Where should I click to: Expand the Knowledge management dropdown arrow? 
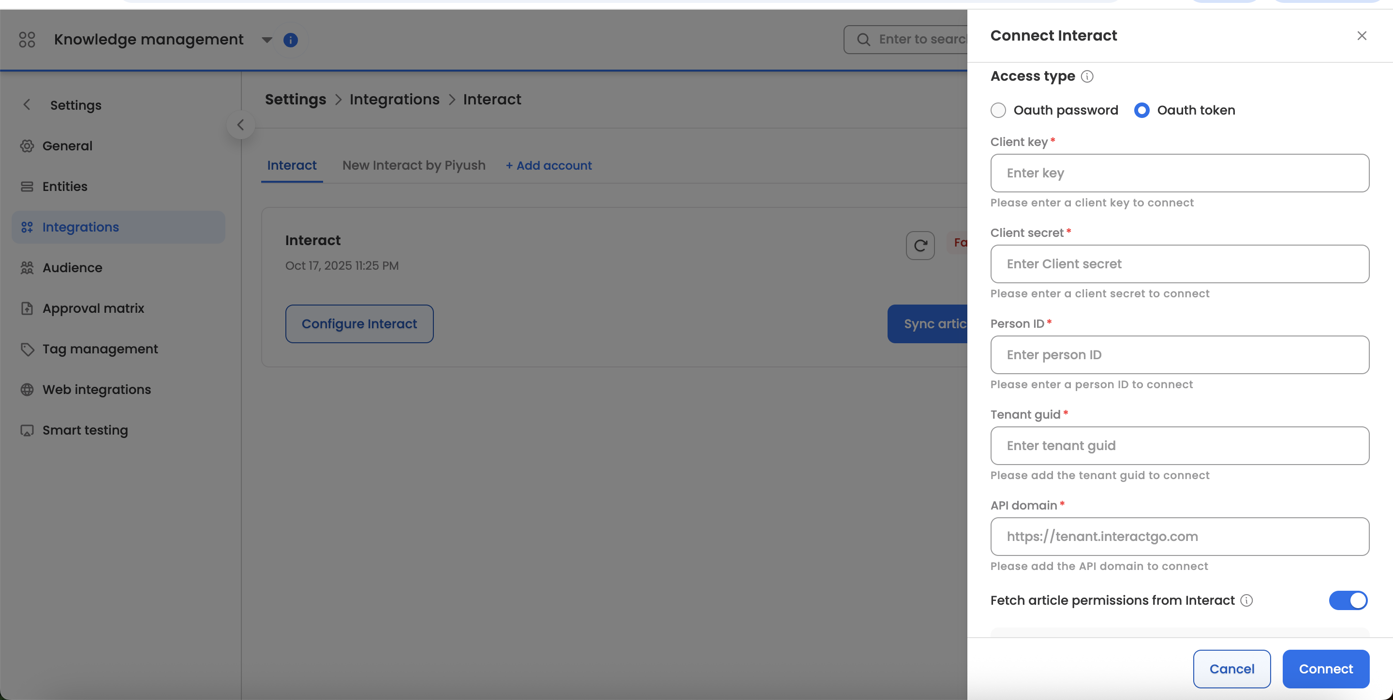click(x=267, y=40)
